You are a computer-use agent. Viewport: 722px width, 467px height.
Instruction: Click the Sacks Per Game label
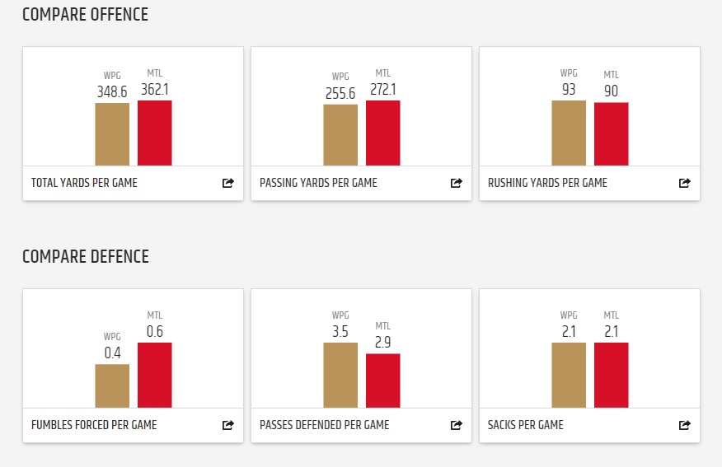pos(526,425)
